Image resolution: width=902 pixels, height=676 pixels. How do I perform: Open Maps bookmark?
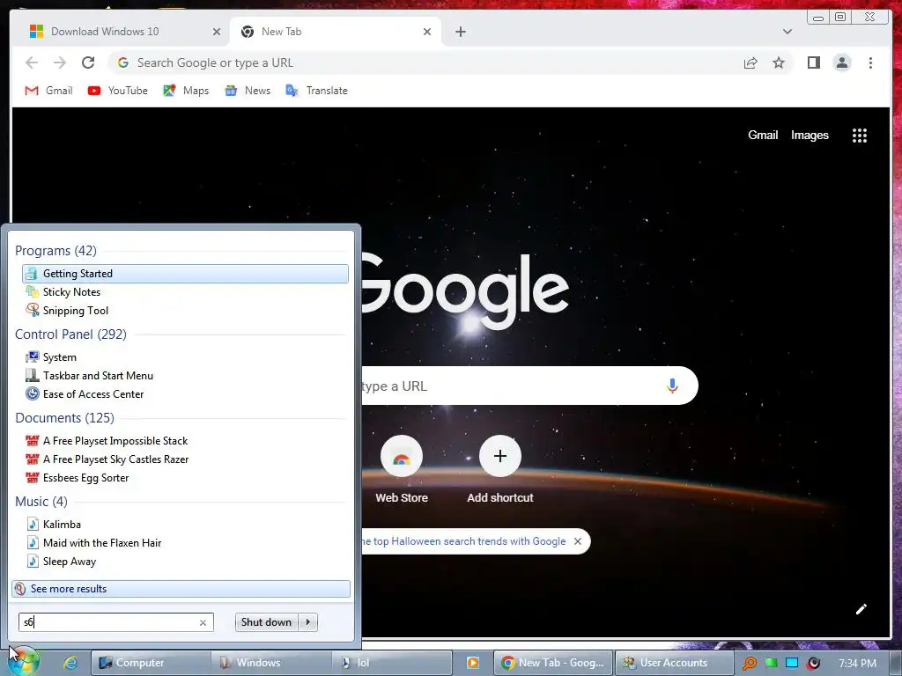tap(186, 91)
